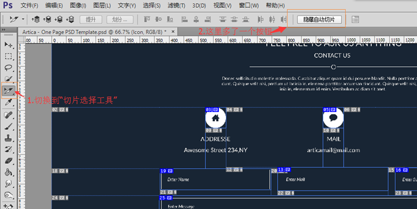The width and height of the screenshot is (417, 209).
Task: Distribute slices by bottom edges
Action: (246, 19)
